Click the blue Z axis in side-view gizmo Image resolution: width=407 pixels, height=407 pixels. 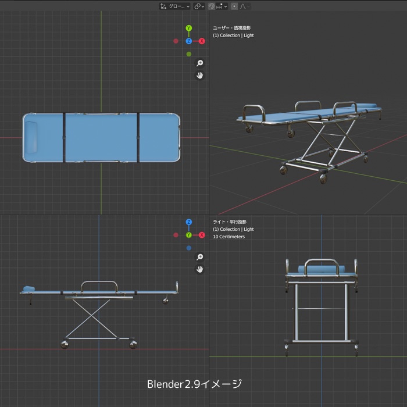click(189, 222)
